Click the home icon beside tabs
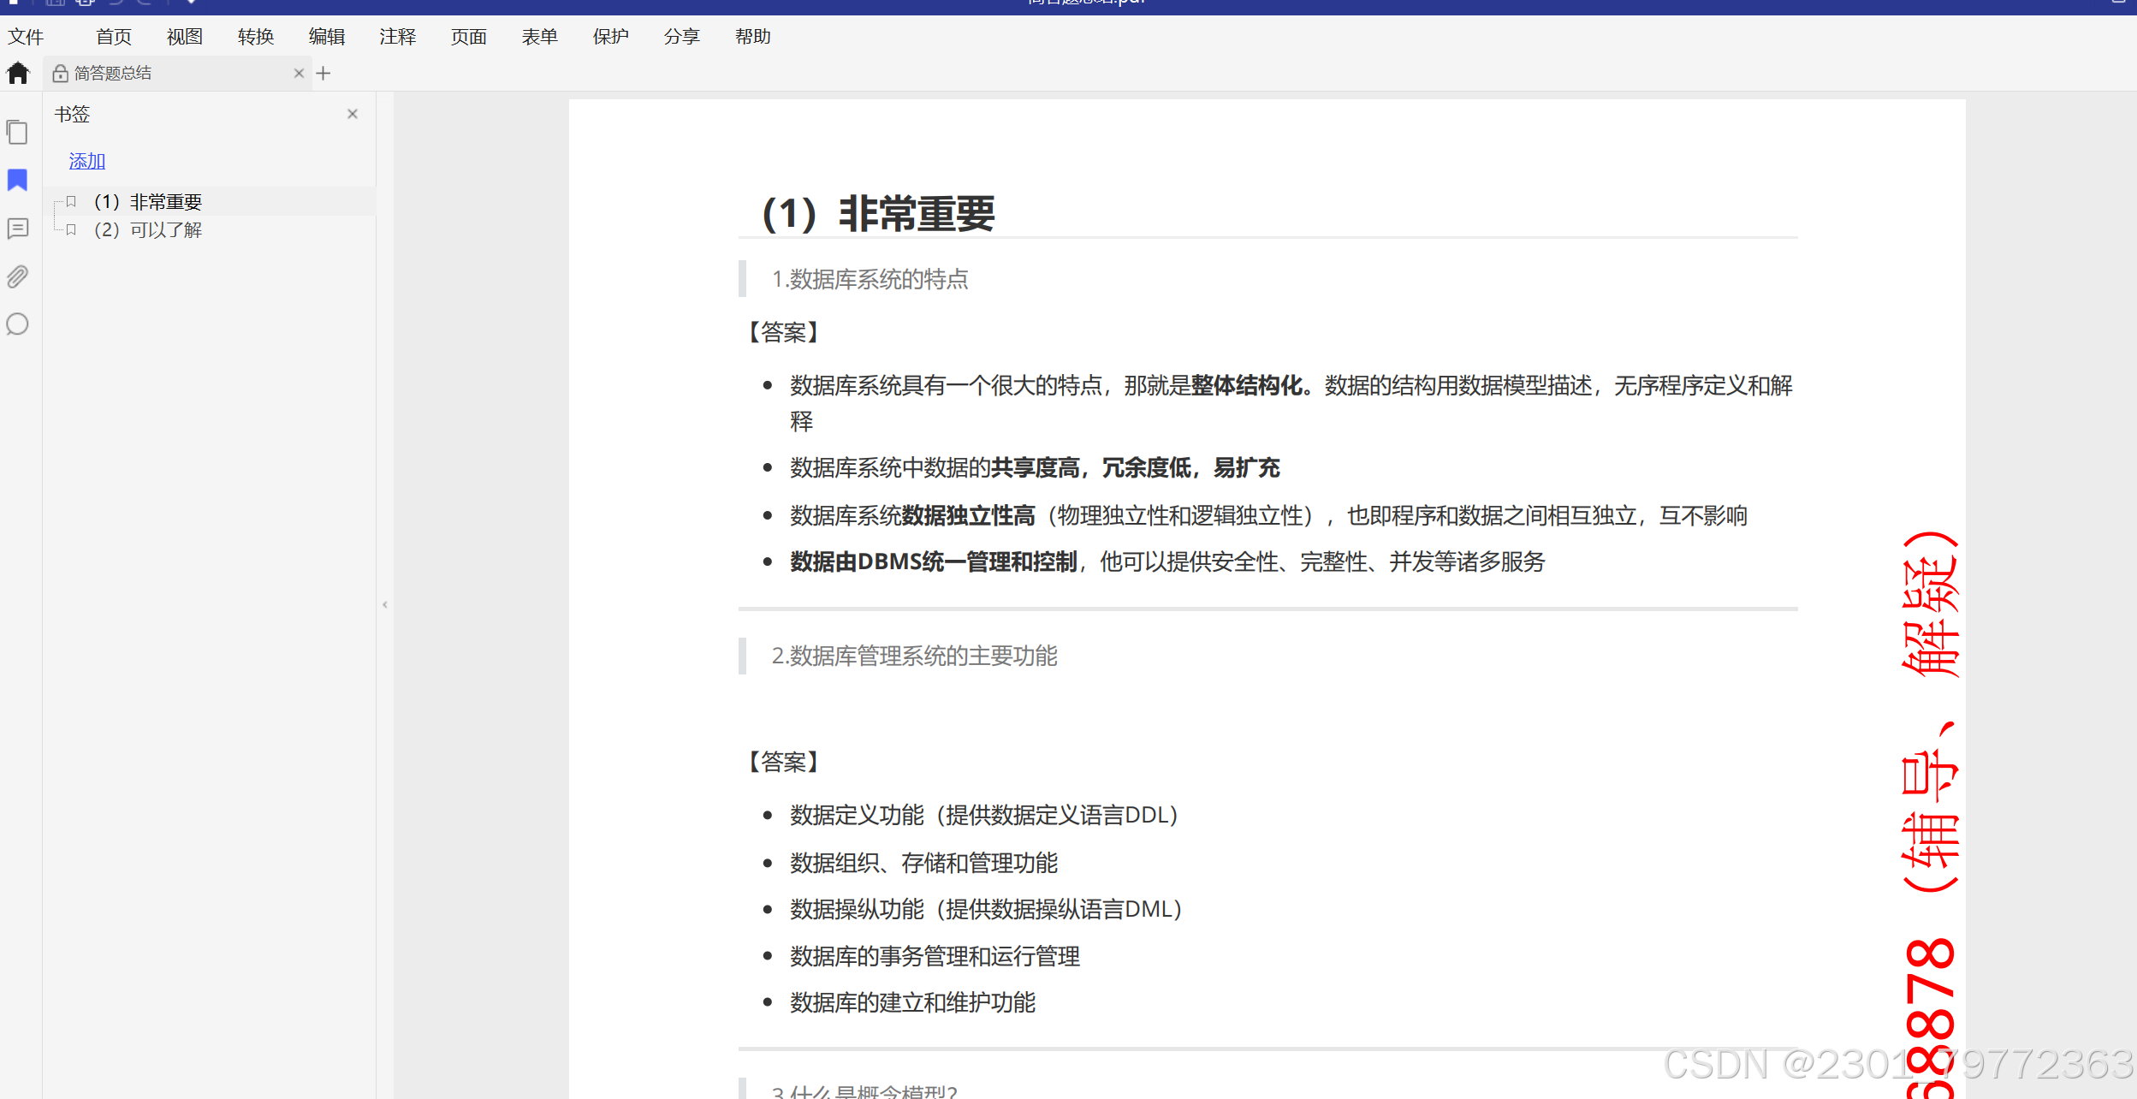This screenshot has height=1099, width=2137. coord(18,74)
